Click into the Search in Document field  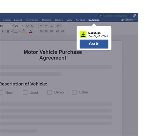coord(114,16)
